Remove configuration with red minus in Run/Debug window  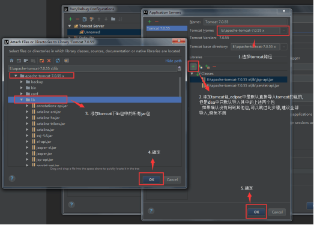pos(77,19)
